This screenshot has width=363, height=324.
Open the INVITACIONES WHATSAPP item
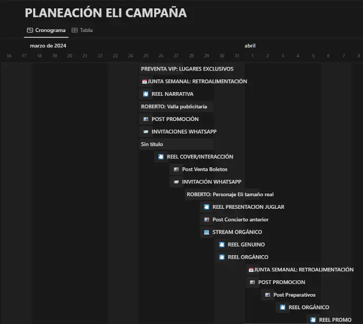tap(178, 131)
